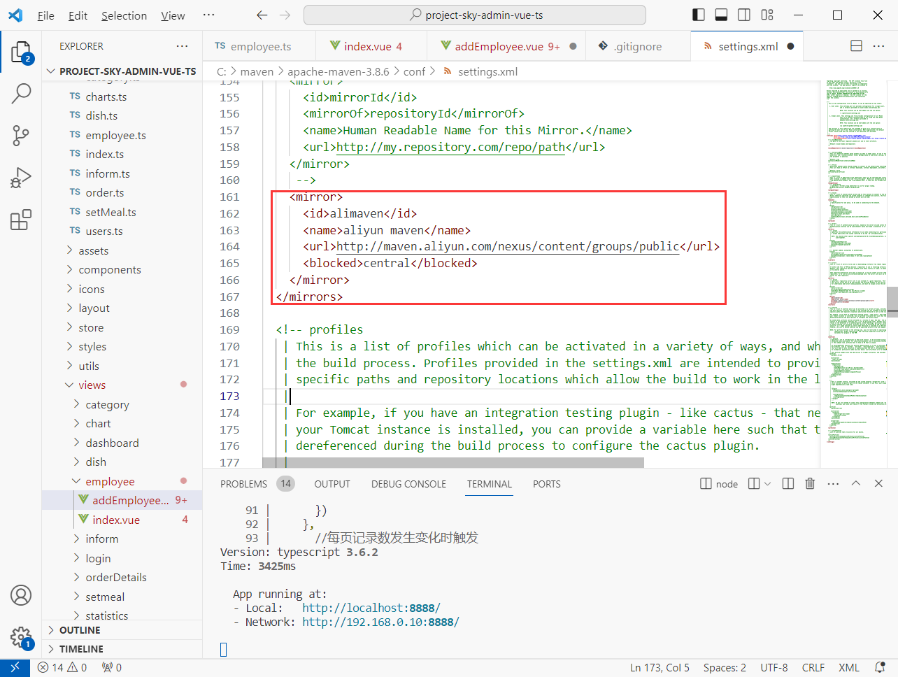Open notifications bell in status bar
Screen dimensions: 898x677
(x=881, y=667)
